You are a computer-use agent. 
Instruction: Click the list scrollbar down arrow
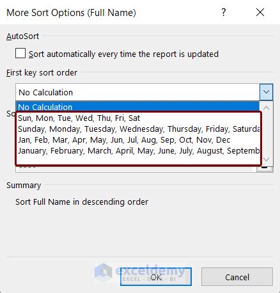(267, 159)
